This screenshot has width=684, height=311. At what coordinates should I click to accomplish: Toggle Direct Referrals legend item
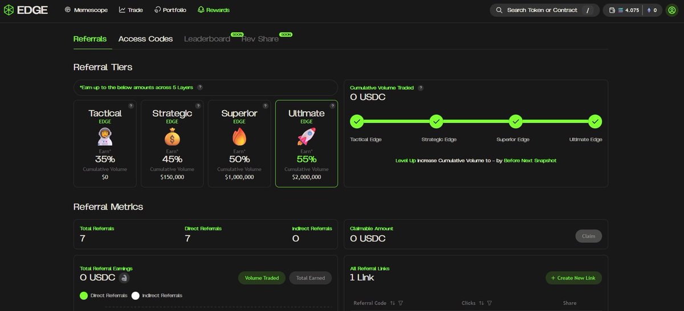click(104, 296)
